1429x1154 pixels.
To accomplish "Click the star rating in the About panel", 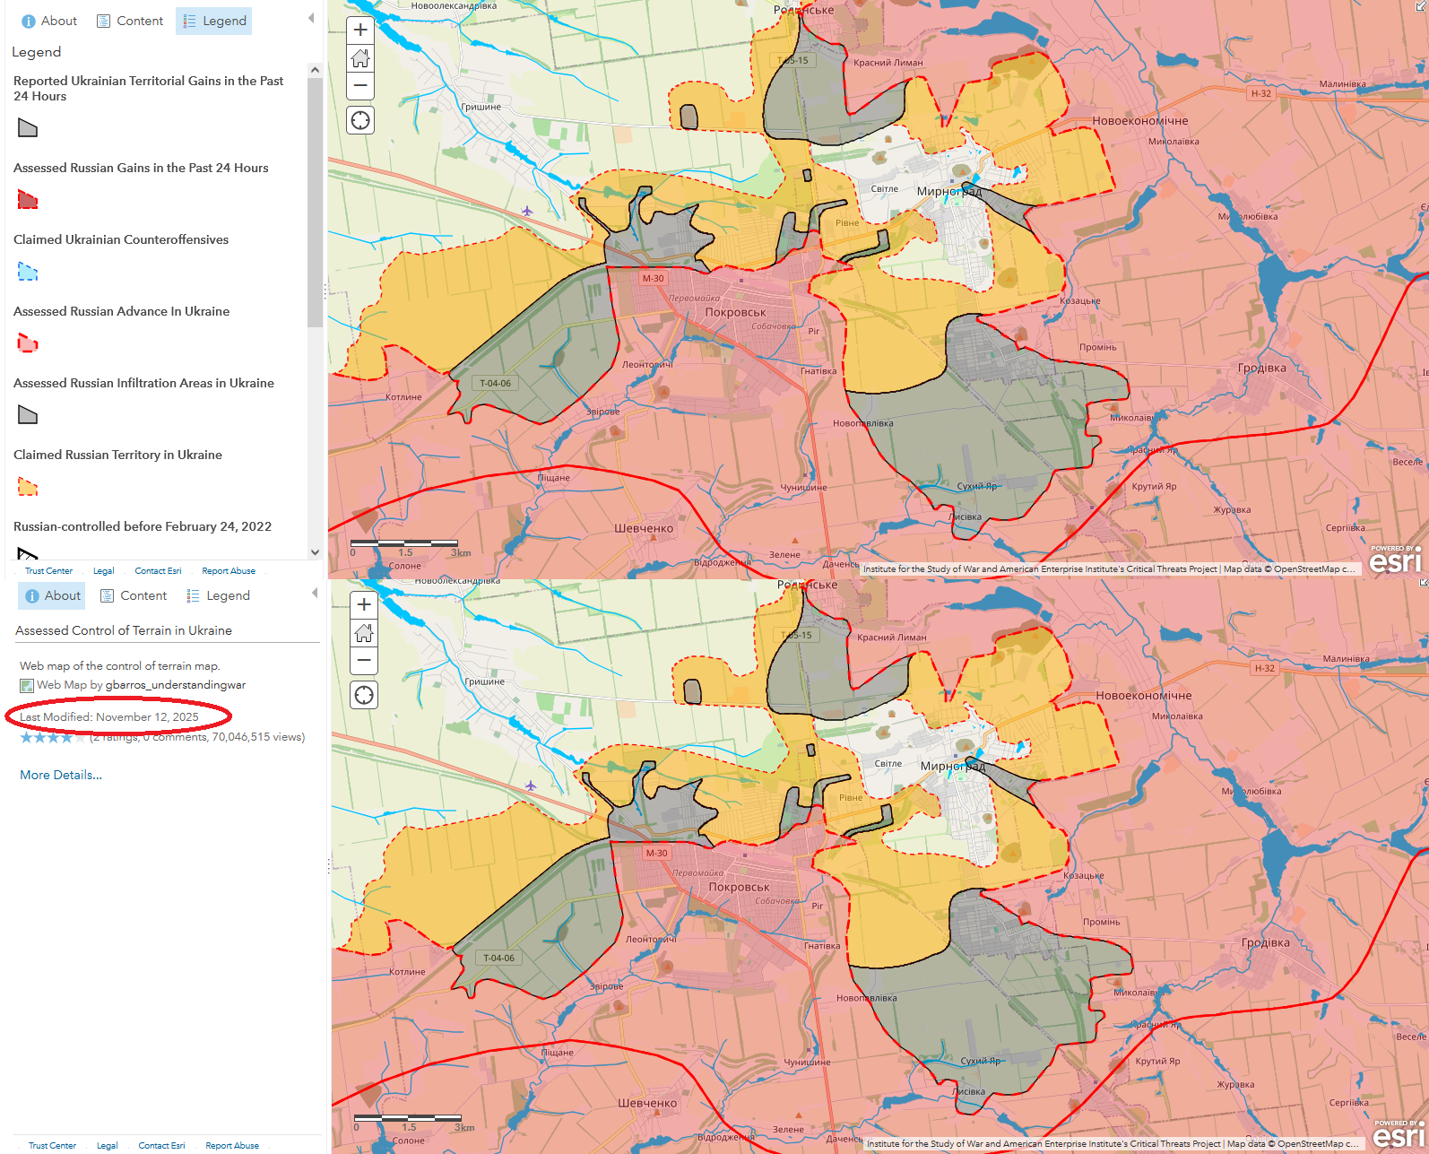I will point(53,737).
